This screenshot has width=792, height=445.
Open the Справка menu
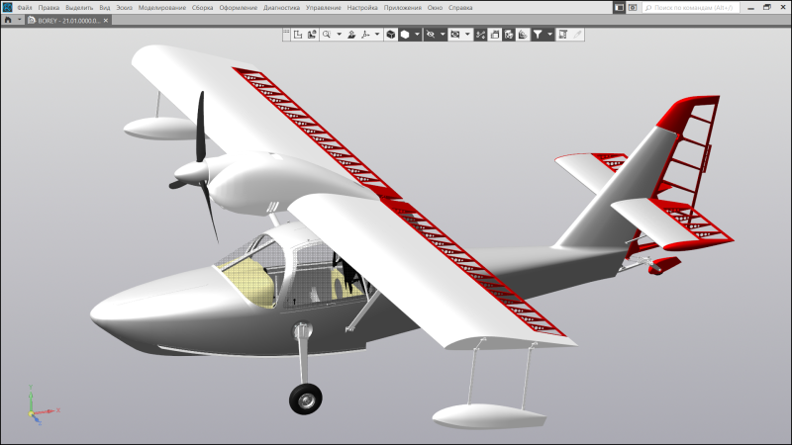[x=460, y=8]
